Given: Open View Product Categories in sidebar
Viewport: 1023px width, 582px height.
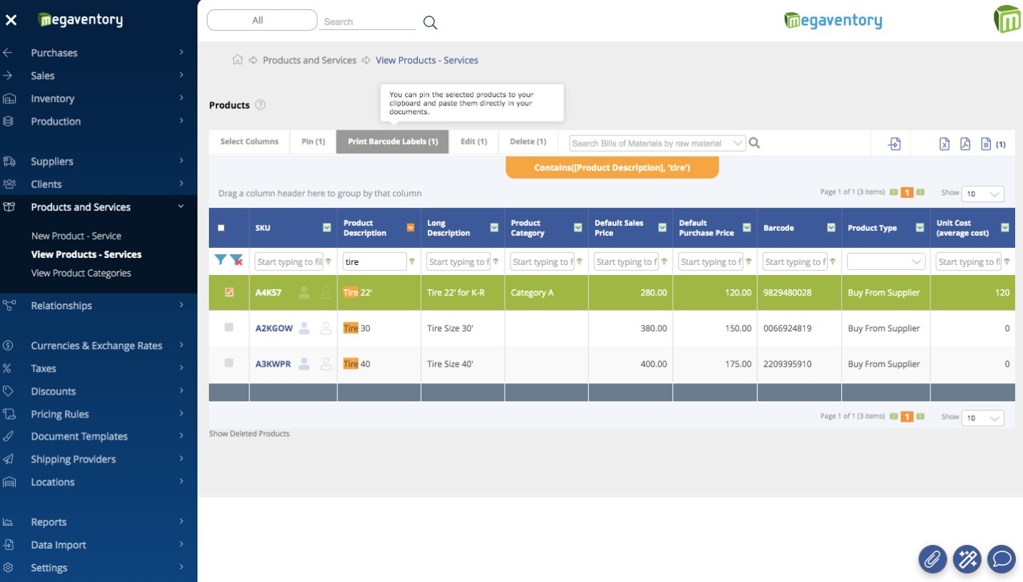Looking at the screenshot, I should [x=81, y=273].
